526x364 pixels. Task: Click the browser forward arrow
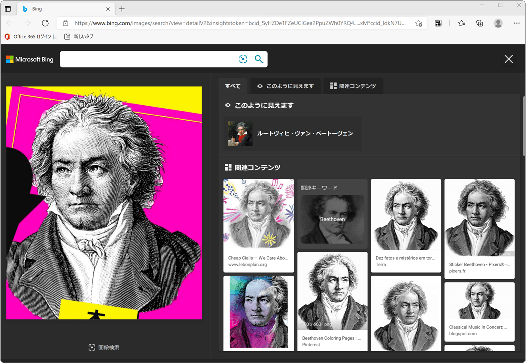point(27,23)
